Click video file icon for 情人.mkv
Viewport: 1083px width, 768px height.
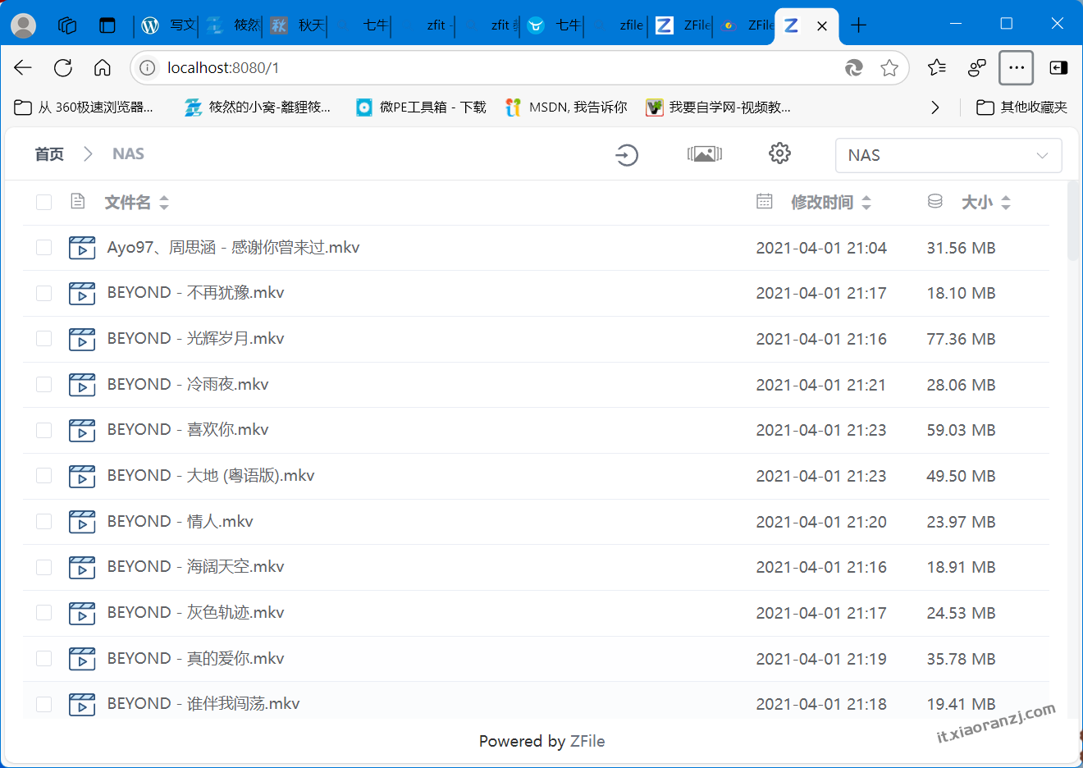(x=81, y=522)
